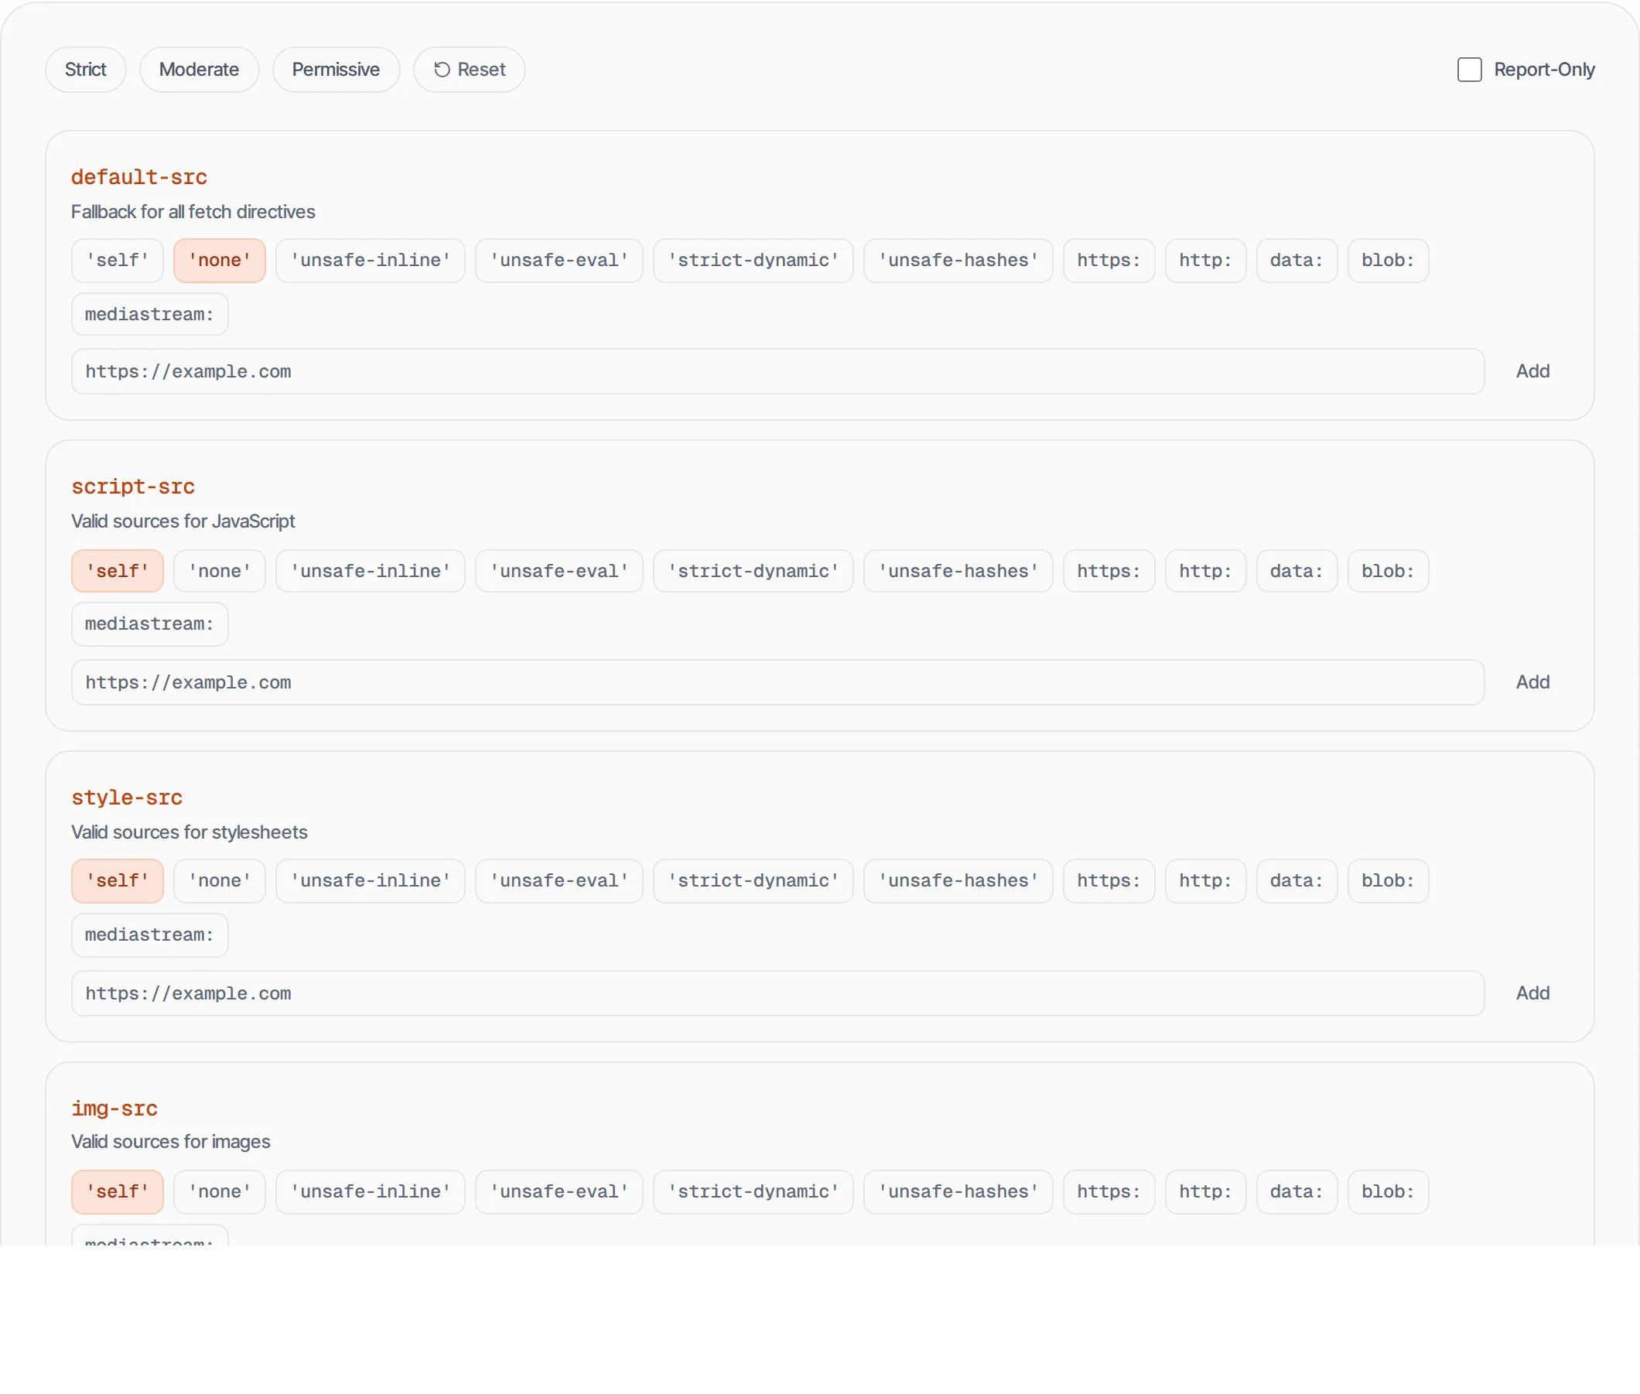Toggle https: chip in img-src

[1109, 1191]
